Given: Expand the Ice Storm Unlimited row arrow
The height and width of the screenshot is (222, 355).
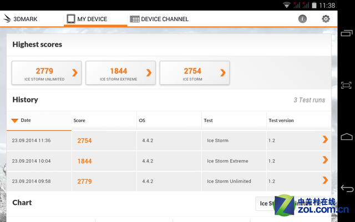Looking at the screenshot, I should [x=325, y=180].
